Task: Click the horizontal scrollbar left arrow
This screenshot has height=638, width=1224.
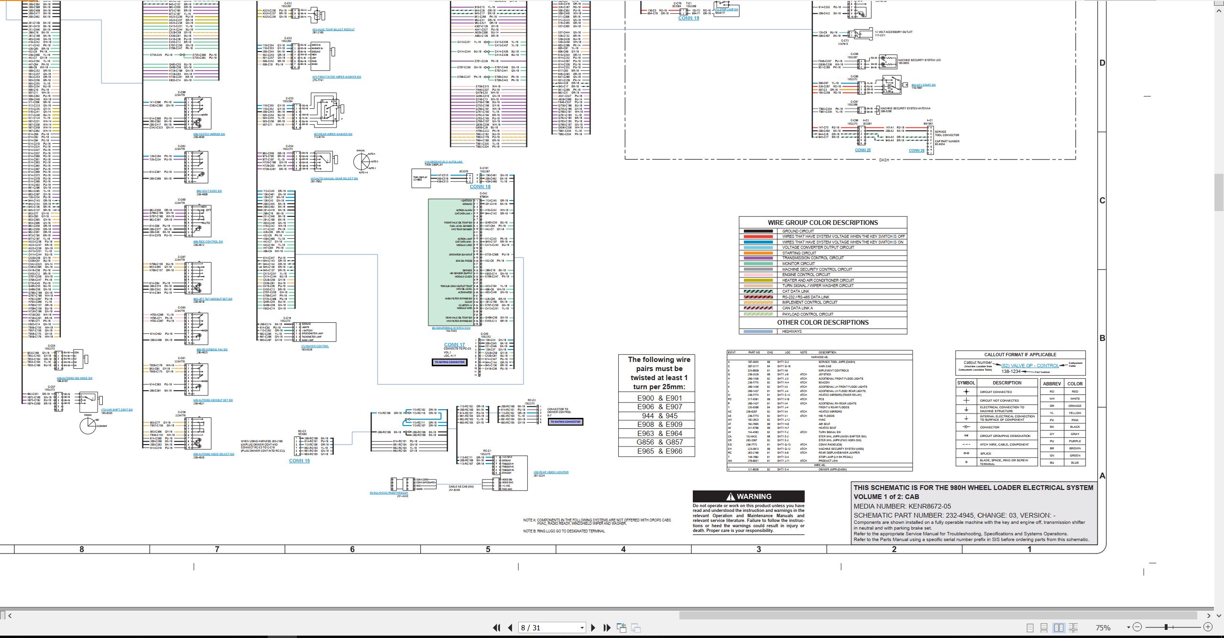Action: point(10,616)
